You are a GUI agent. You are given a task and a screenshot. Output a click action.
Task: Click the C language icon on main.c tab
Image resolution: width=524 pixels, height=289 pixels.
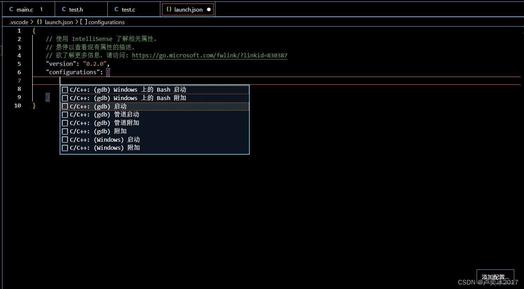11,9
